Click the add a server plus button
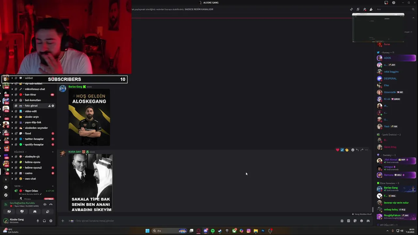 (6, 187)
